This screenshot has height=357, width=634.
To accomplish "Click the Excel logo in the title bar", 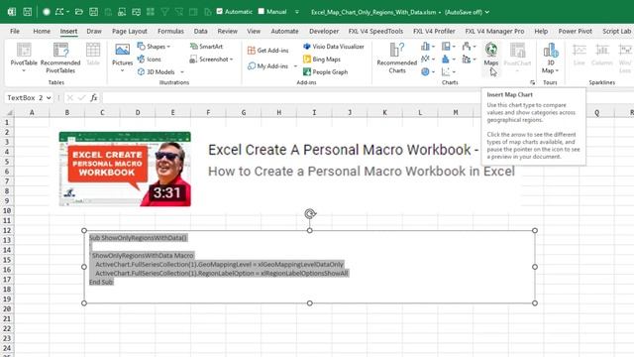I will [12, 12].
